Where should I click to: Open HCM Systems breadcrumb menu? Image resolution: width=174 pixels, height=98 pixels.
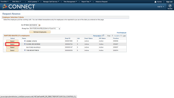pos(33,2)
